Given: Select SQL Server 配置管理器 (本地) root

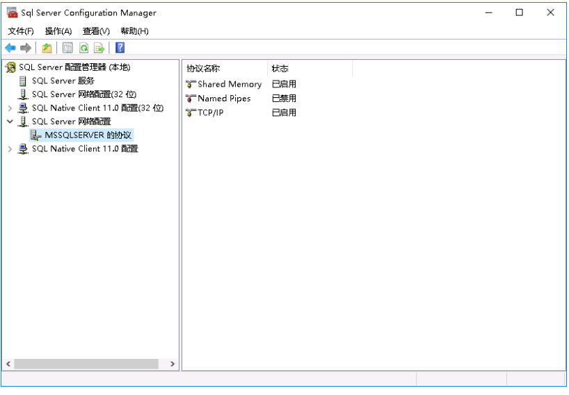Looking at the screenshot, I should [74, 67].
